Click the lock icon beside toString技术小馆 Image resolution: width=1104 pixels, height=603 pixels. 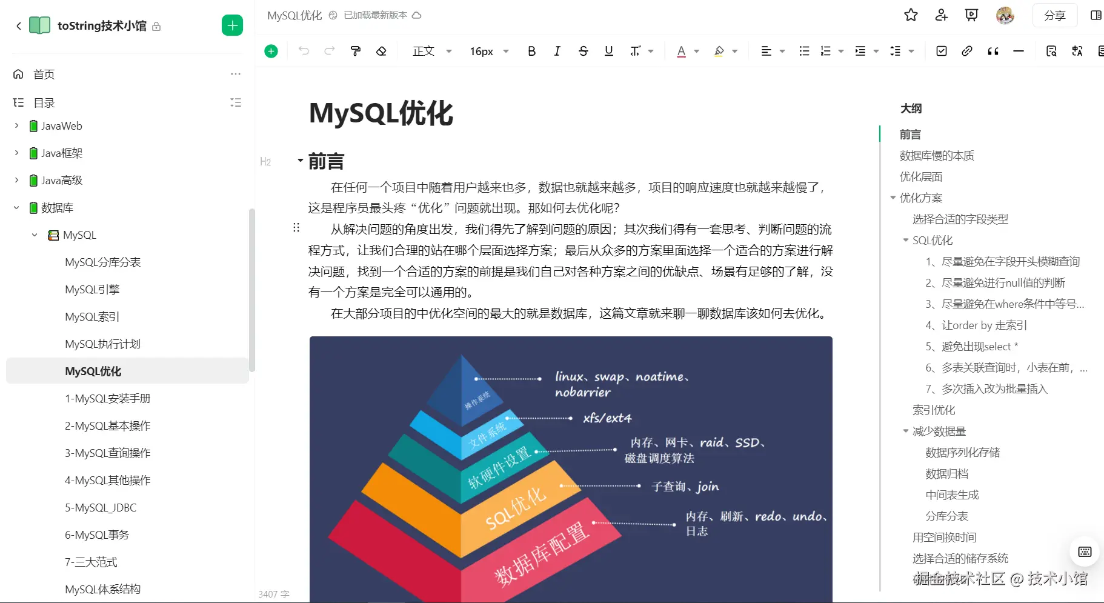click(x=156, y=27)
